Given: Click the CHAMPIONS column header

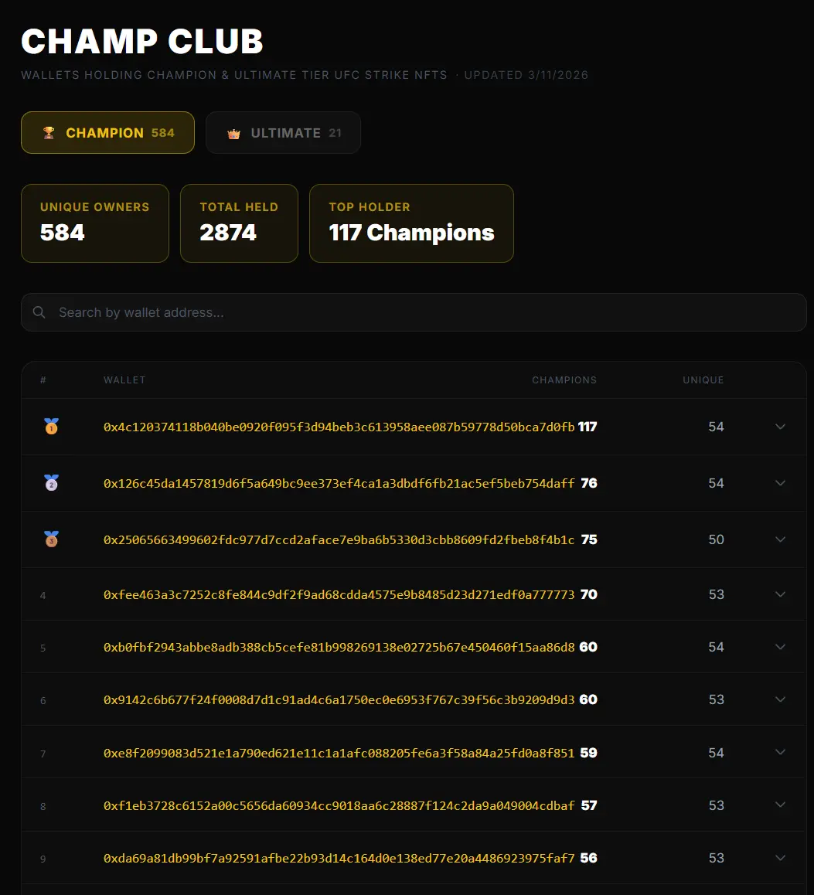Looking at the screenshot, I should pyautogui.click(x=564, y=379).
